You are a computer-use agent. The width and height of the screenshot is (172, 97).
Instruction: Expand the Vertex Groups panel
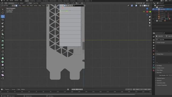(161, 43)
